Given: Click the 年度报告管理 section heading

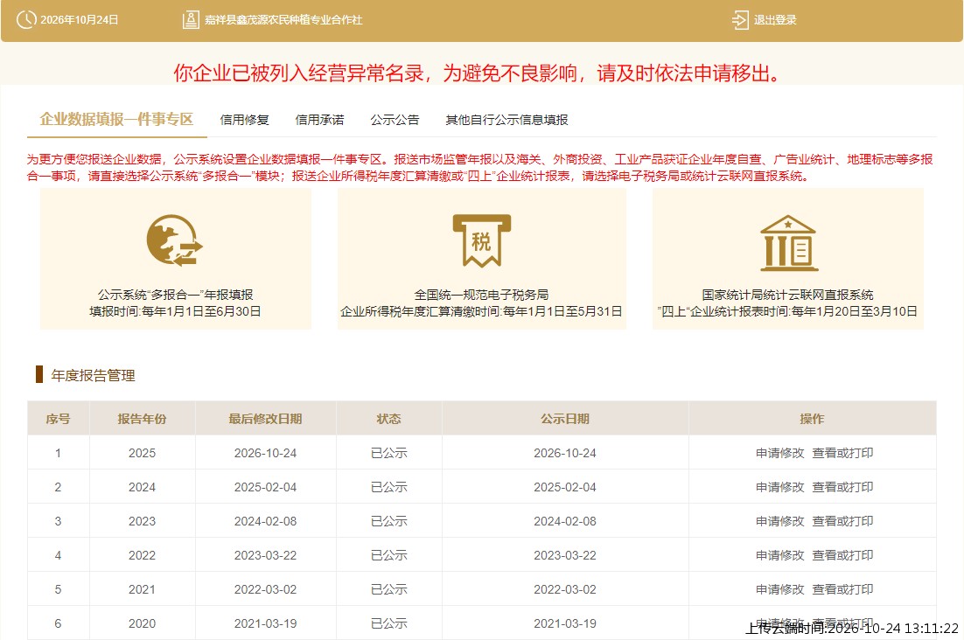Looking at the screenshot, I should [93, 375].
